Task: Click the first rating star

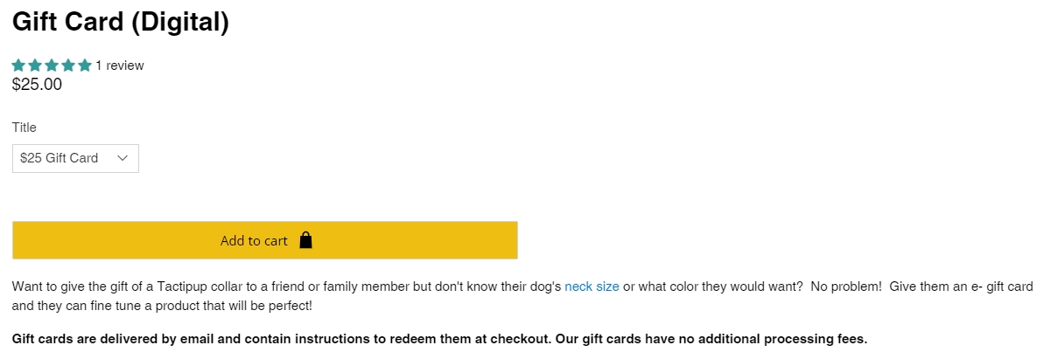Action: 18,66
